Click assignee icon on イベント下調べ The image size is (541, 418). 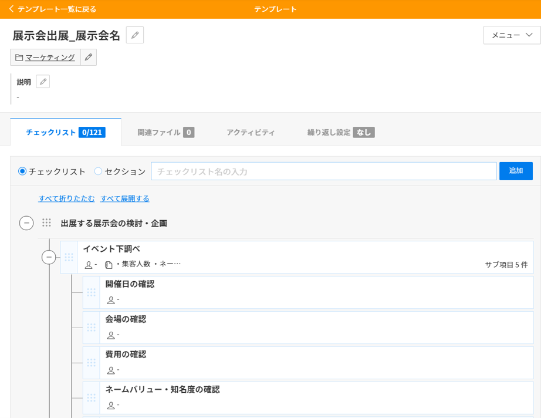[x=89, y=265]
